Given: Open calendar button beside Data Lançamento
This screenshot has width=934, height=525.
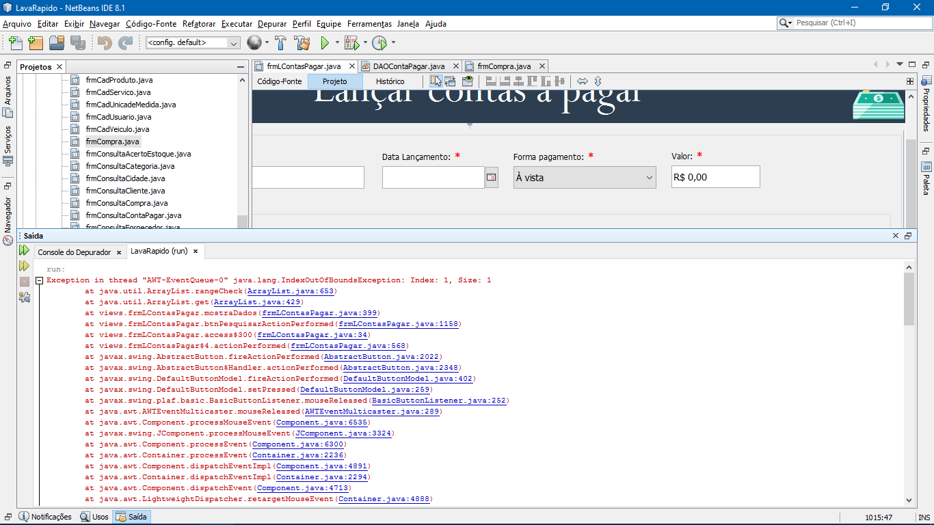Looking at the screenshot, I should click(492, 177).
